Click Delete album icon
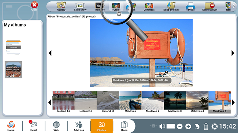This screenshot has width=238, height=133. [209, 7]
